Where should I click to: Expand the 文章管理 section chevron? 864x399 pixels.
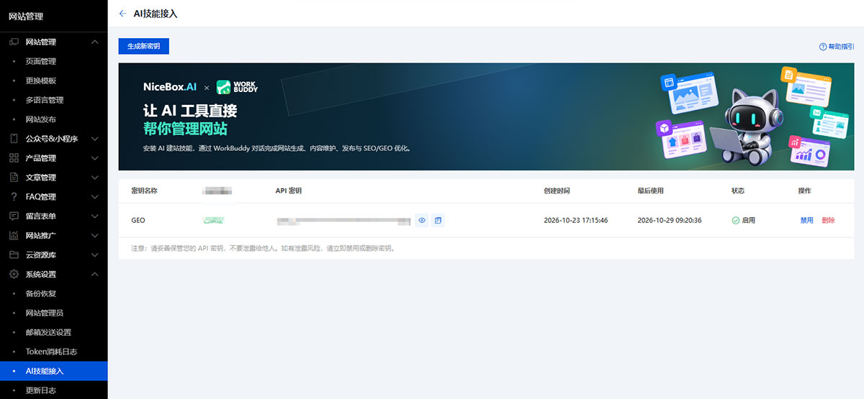(x=95, y=178)
